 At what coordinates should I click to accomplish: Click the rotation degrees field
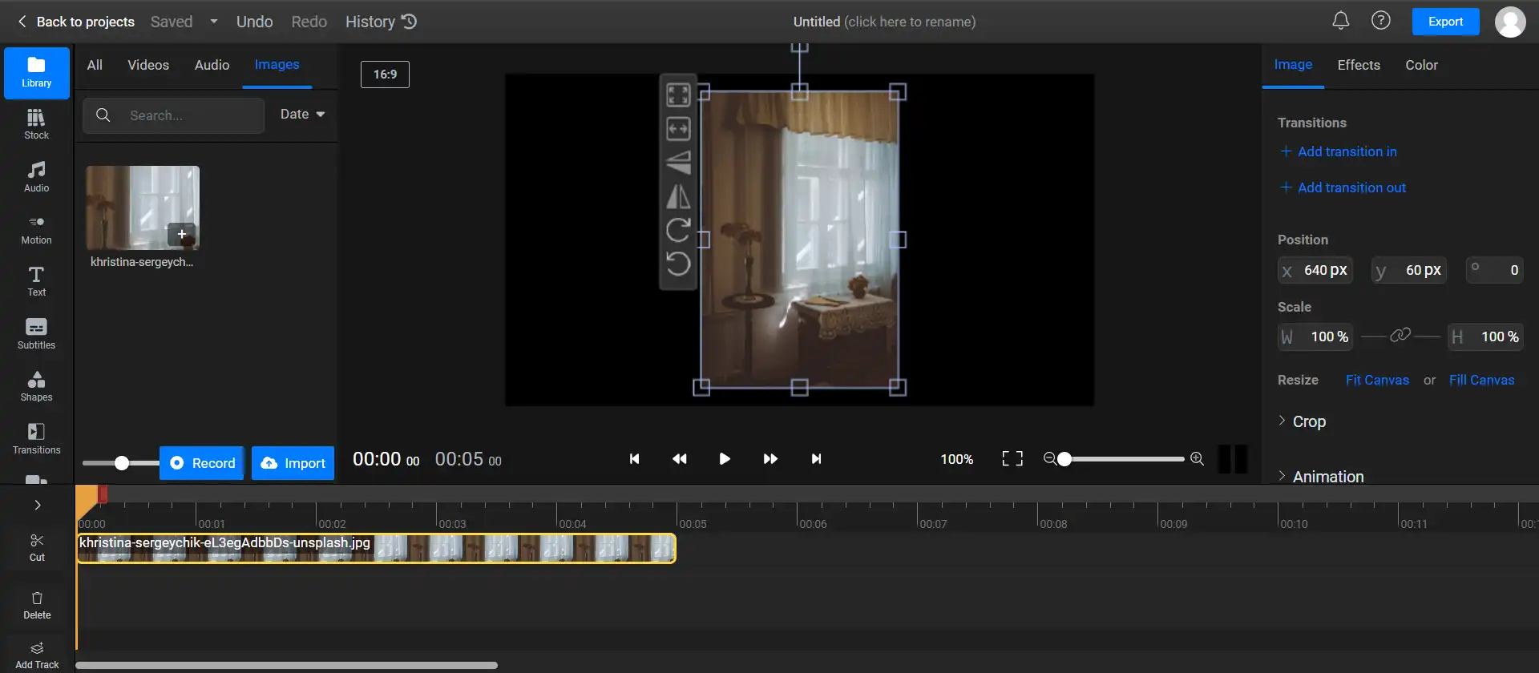[1495, 271]
